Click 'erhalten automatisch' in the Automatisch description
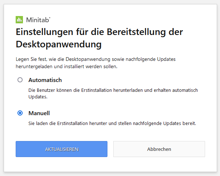The width and height of the screenshot is (220, 176). pos(176,90)
